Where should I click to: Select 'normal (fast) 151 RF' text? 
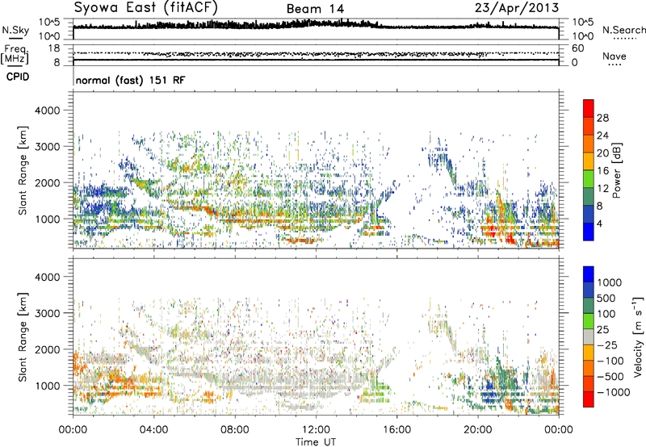point(130,80)
